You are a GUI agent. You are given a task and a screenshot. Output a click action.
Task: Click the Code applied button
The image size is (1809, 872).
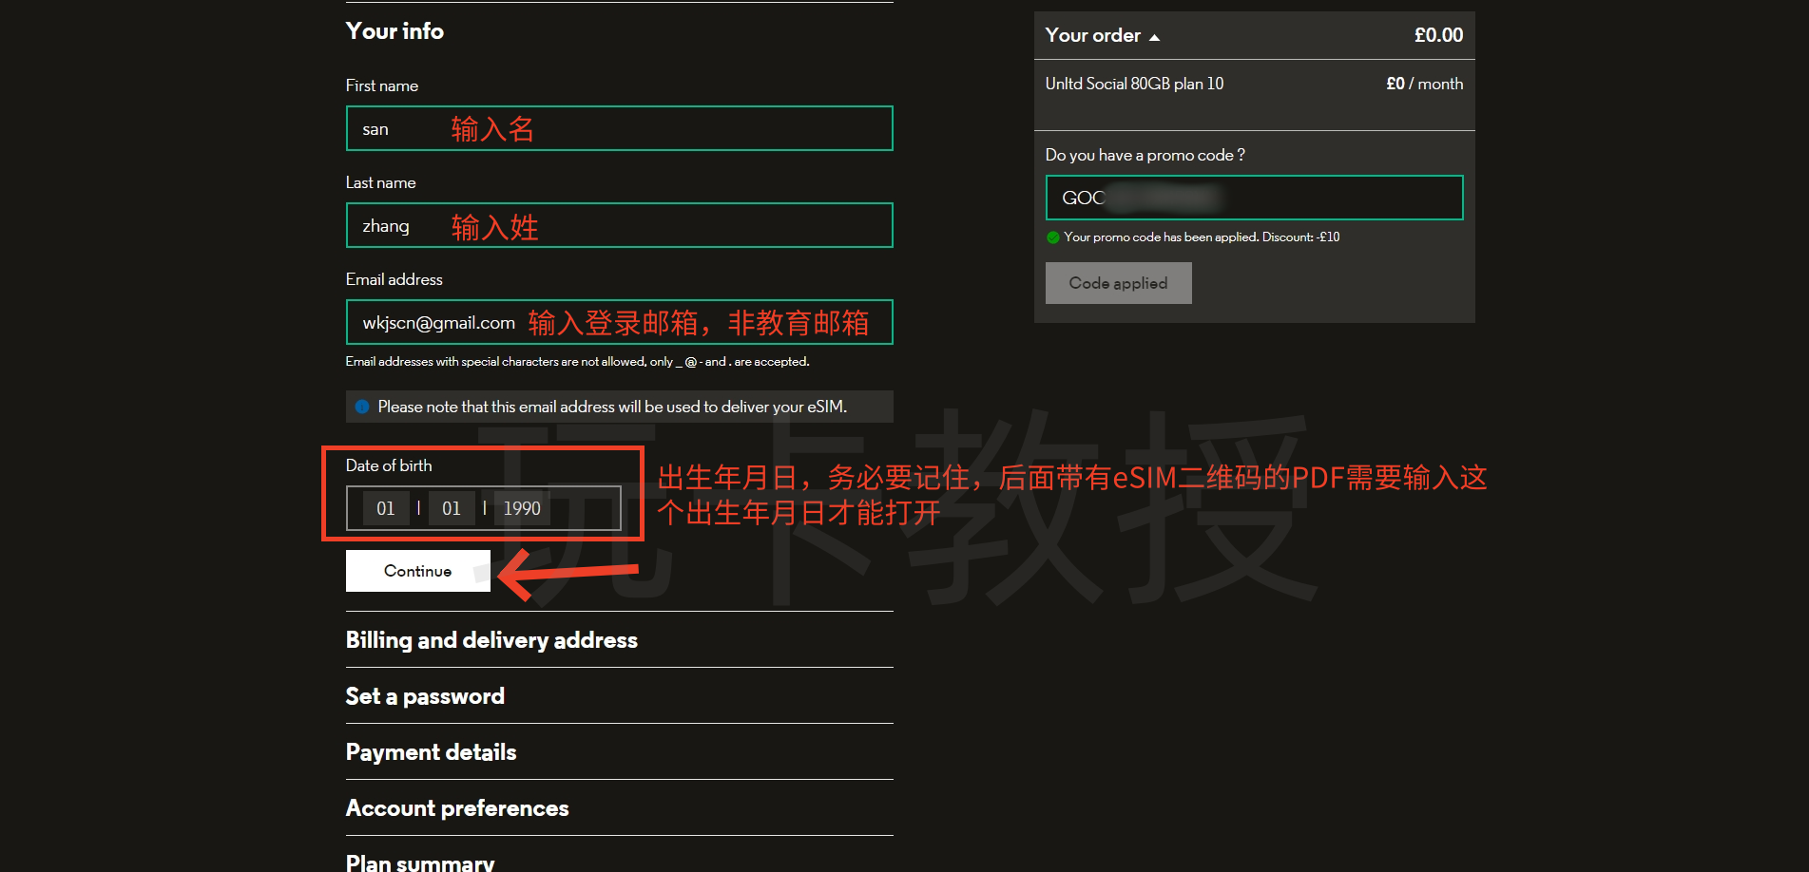(1118, 283)
